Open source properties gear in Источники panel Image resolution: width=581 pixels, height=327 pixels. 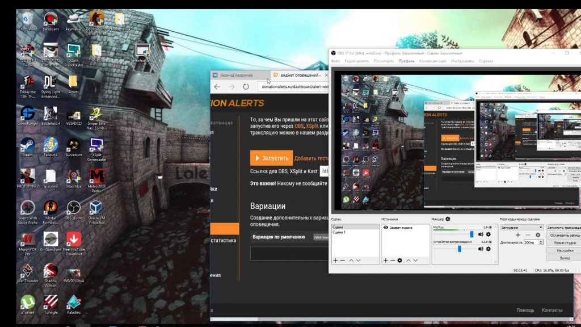(x=400, y=261)
